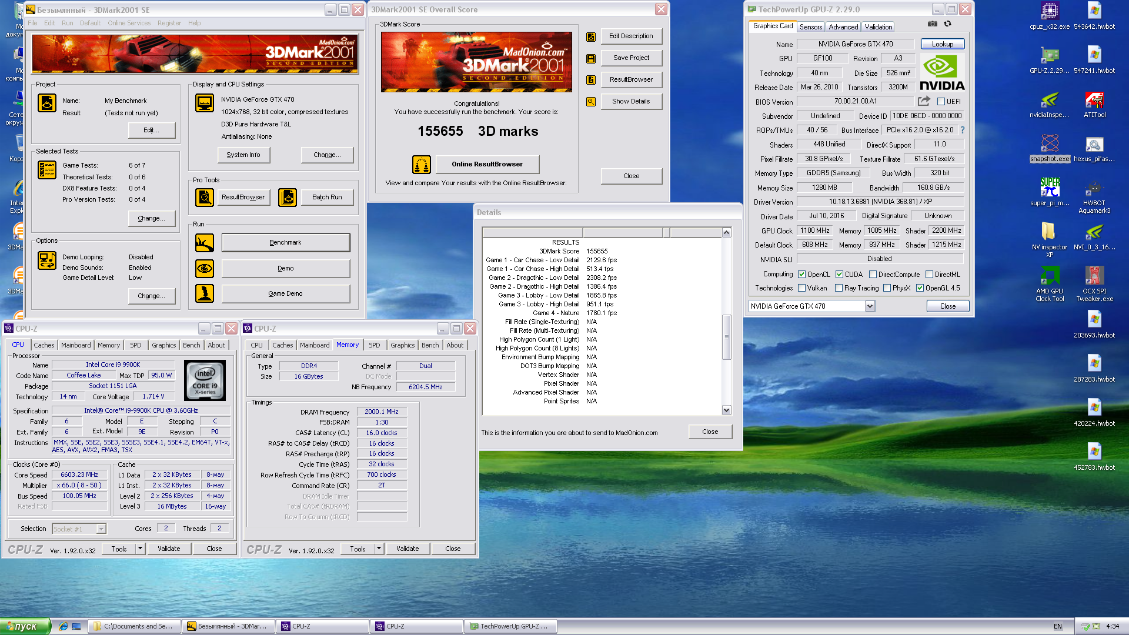Click System Info button in 3DMark

[x=243, y=155]
